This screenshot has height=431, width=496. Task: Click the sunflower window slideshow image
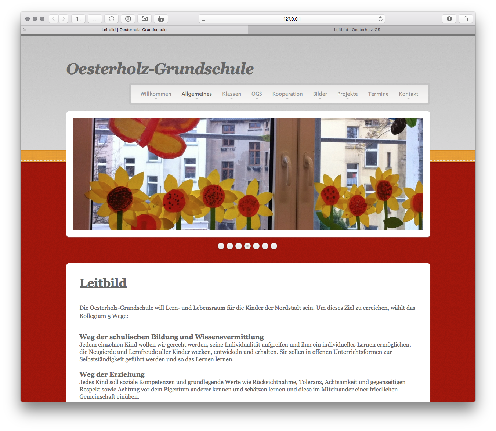tap(248, 174)
